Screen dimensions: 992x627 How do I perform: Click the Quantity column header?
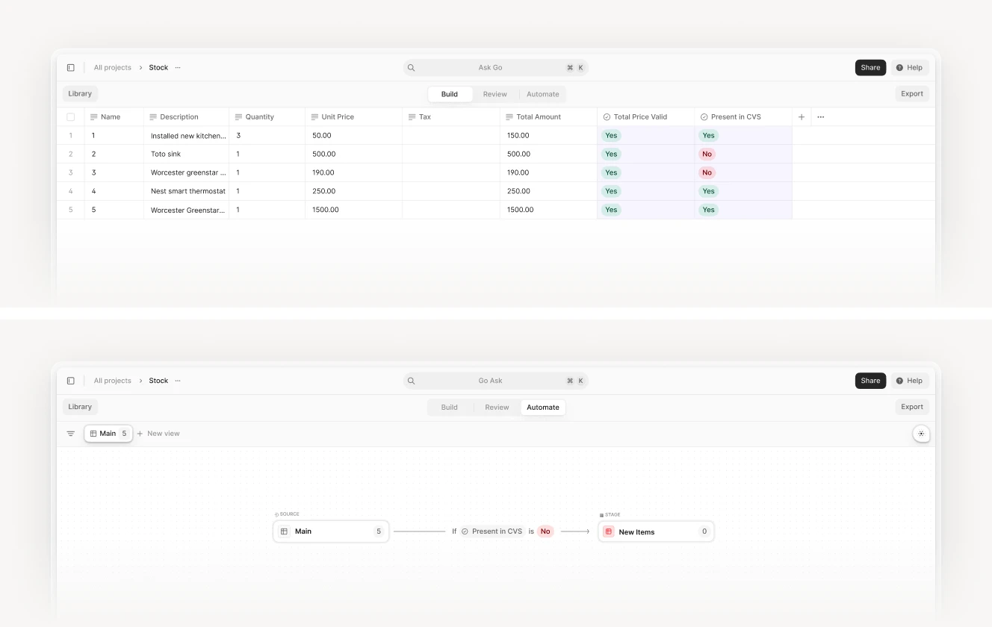coord(267,117)
